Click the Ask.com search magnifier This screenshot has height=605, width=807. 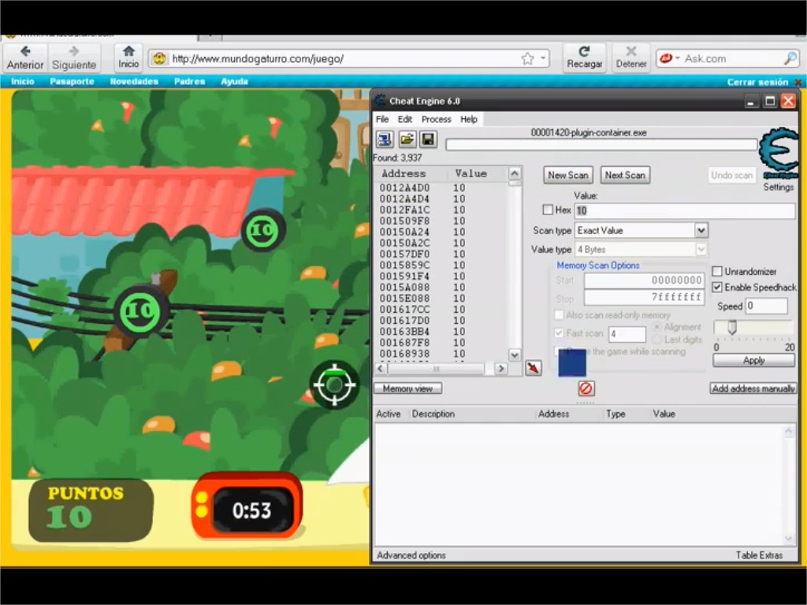click(x=790, y=58)
